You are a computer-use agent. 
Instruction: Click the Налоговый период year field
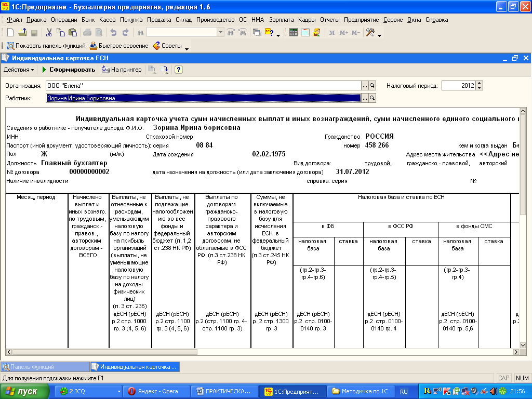[459, 86]
